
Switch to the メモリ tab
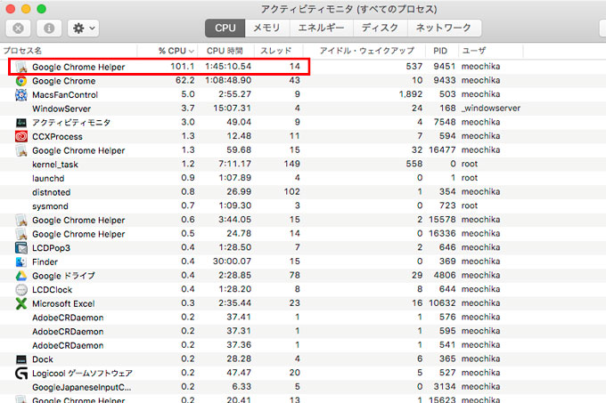point(266,28)
